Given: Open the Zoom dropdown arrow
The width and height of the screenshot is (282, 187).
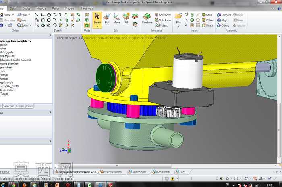Looking at the screenshot, I should point(30,25).
